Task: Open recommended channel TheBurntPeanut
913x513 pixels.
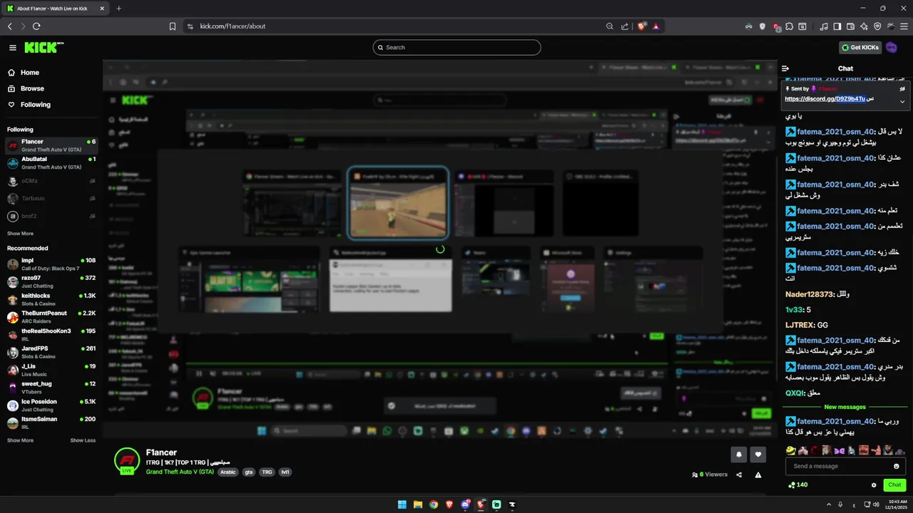Action: 51,317
